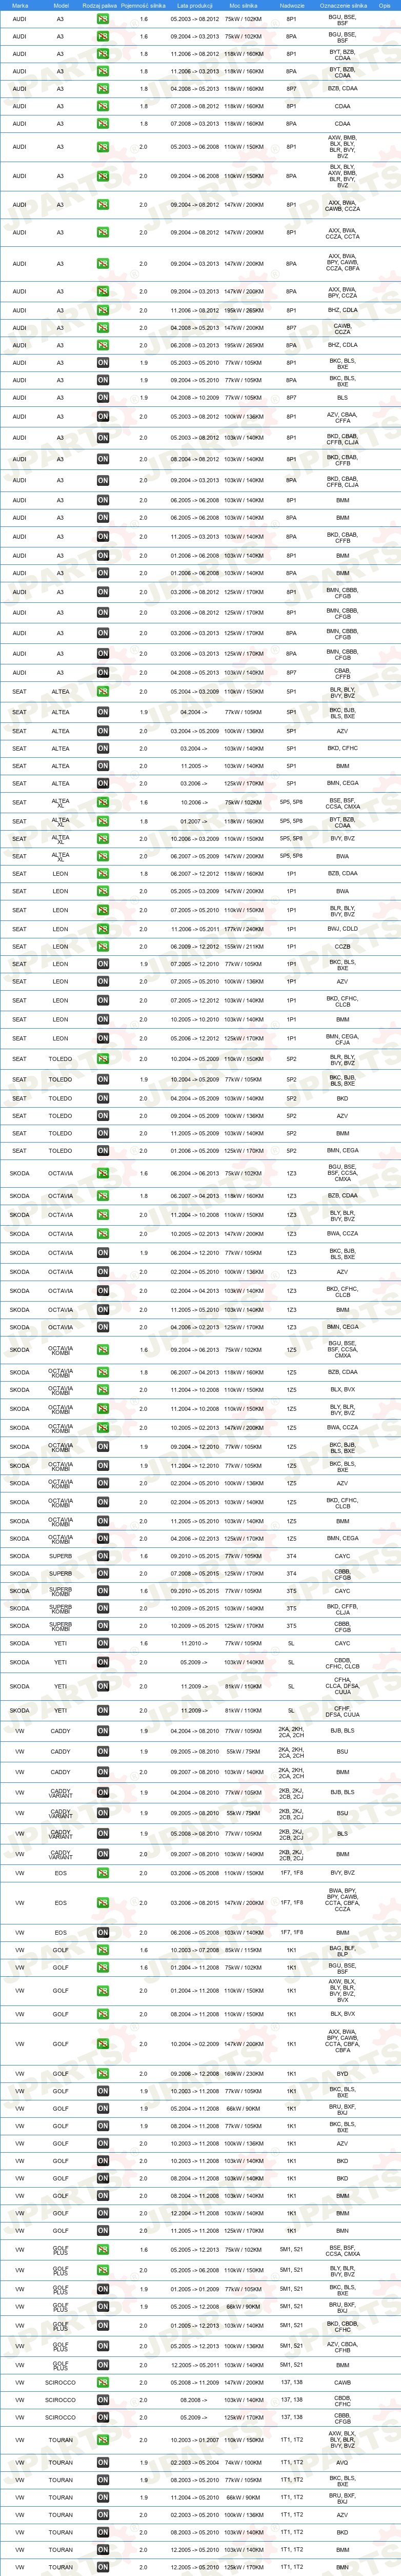401x2576 pixels.
Task: Click the Pojemność silnika column header
Action: coord(143,5)
